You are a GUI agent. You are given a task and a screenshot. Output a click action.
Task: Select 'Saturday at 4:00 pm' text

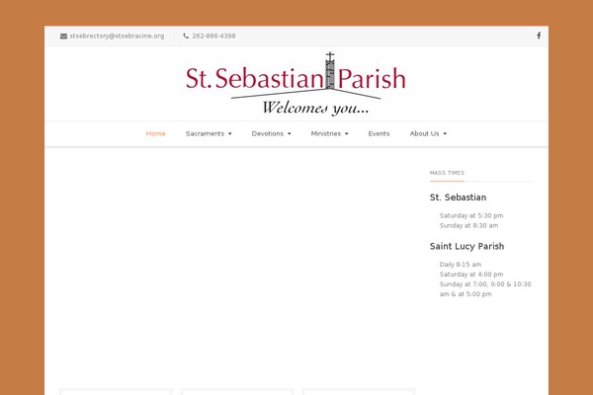coord(471,275)
